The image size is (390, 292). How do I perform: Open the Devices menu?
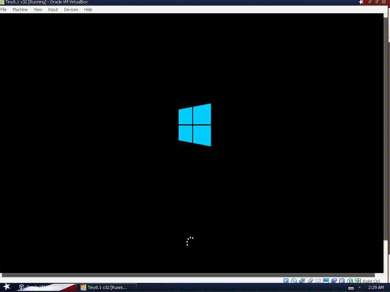click(x=71, y=10)
